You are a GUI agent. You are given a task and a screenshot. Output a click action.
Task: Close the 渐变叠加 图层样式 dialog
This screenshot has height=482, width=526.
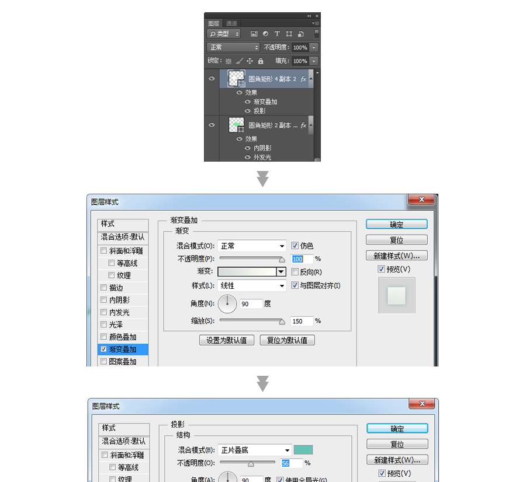(x=421, y=200)
